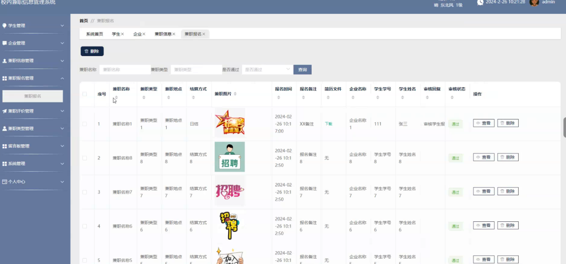Sort by 结算方式 column arrows
The height and width of the screenshot is (264, 566).
click(193, 97)
